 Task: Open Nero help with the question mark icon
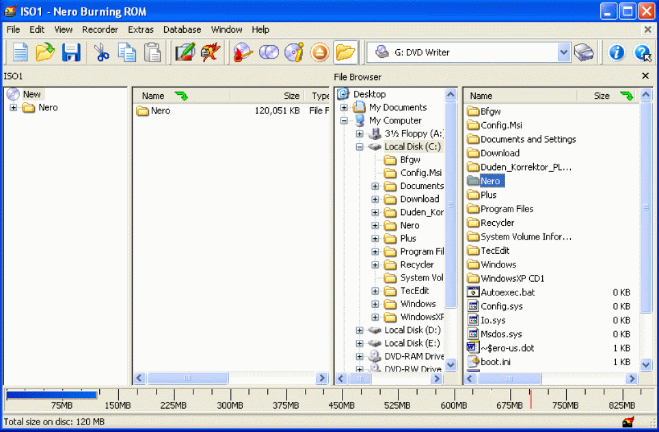click(x=643, y=52)
